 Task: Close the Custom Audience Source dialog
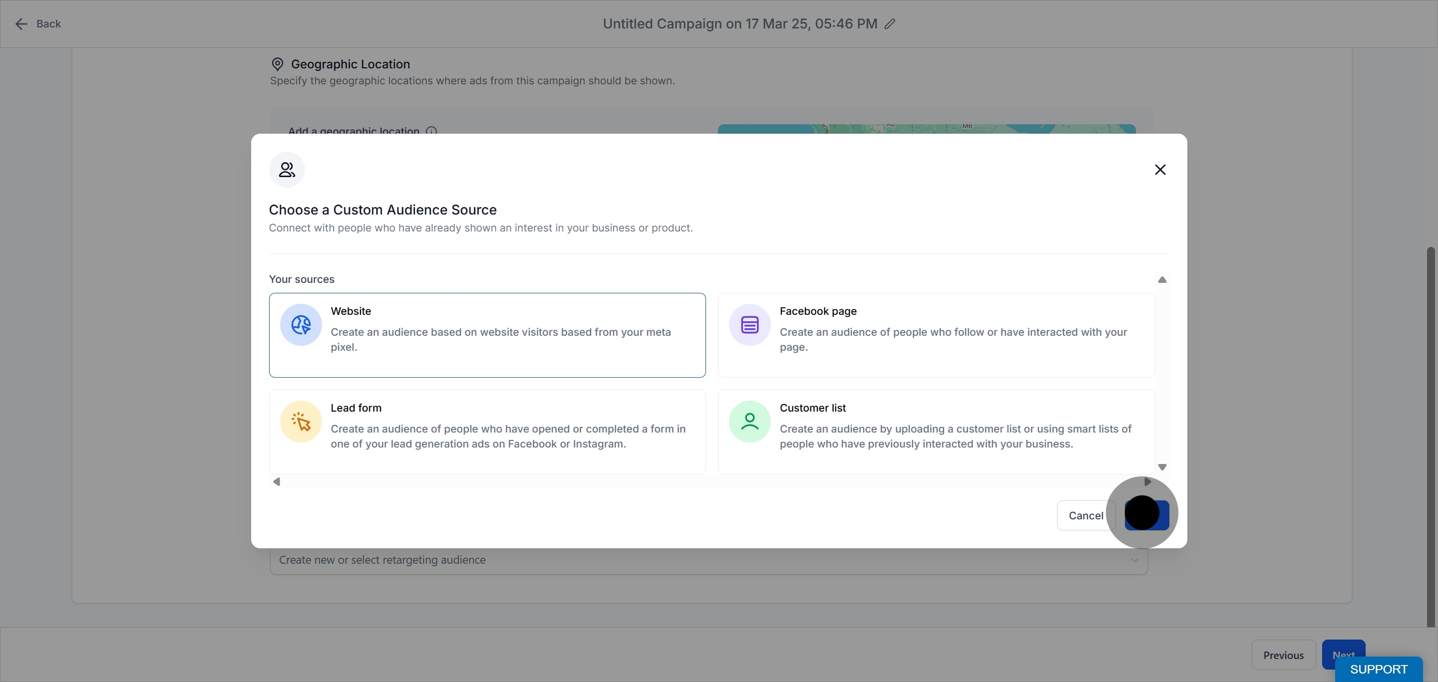point(1160,170)
